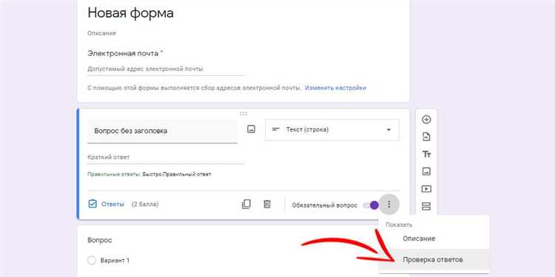Click the Правильные ответы text line
Screen dimensions: 555x277
click(x=149, y=174)
